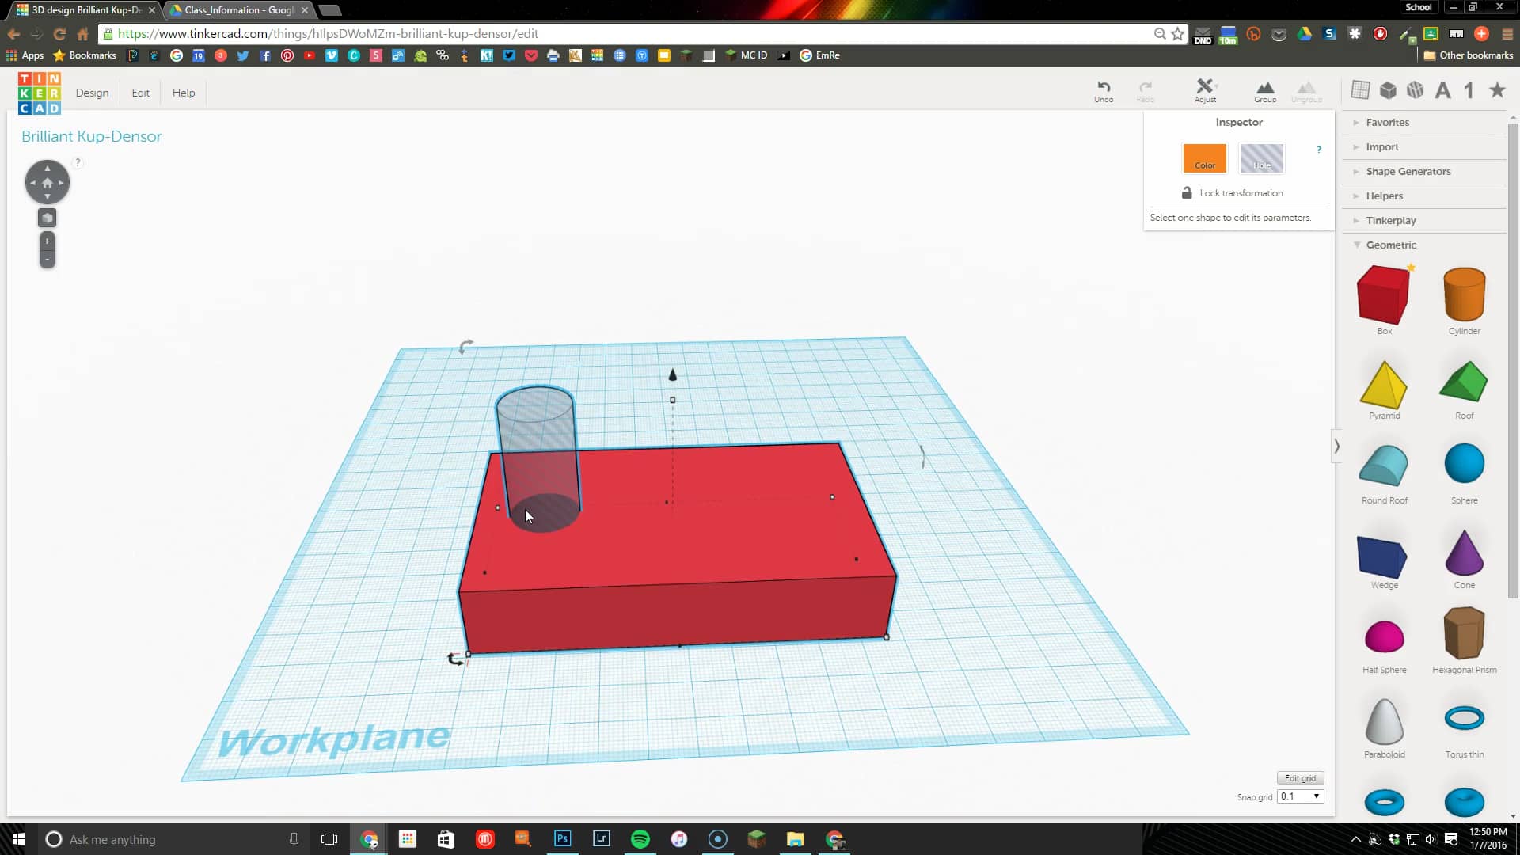Viewport: 1520px width, 855px height.
Task: Toggle the bookmark star in address bar
Action: tap(1176, 34)
